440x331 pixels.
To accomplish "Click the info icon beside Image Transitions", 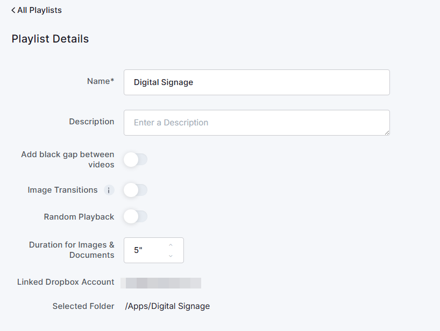I will point(109,190).
